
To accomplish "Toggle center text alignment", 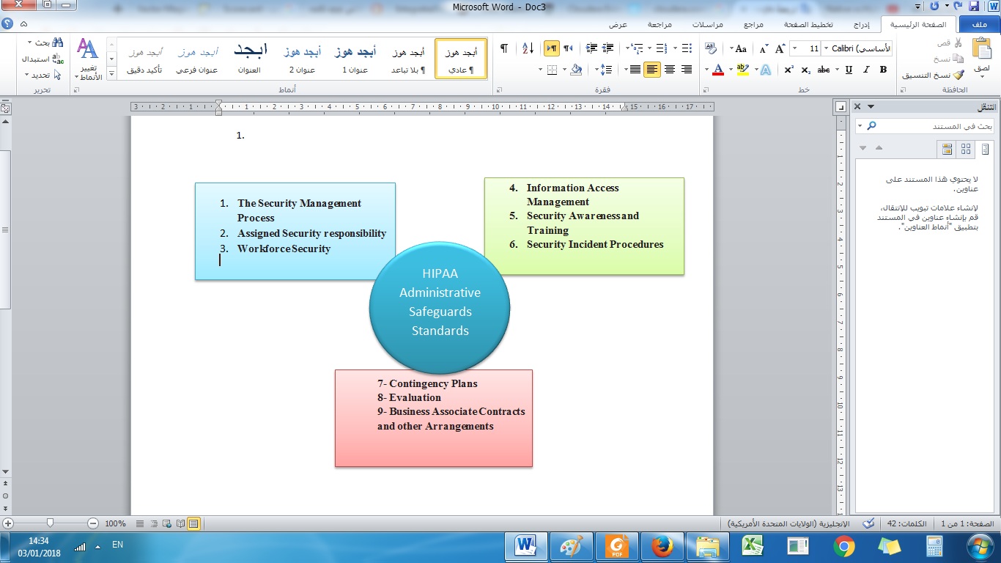I will tap(669, 70).
